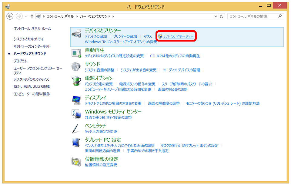This screenshot has width=291, height=185.
Task: Refresh the control panel view
Action: coord(222,17)
